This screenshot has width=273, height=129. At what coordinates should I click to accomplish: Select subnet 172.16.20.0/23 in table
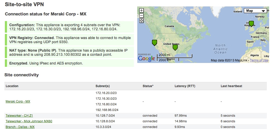pos(106,93)
